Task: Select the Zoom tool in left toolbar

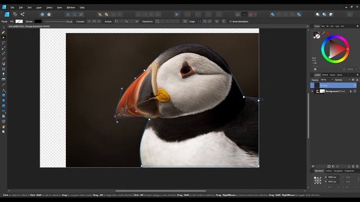Action: 3,132
